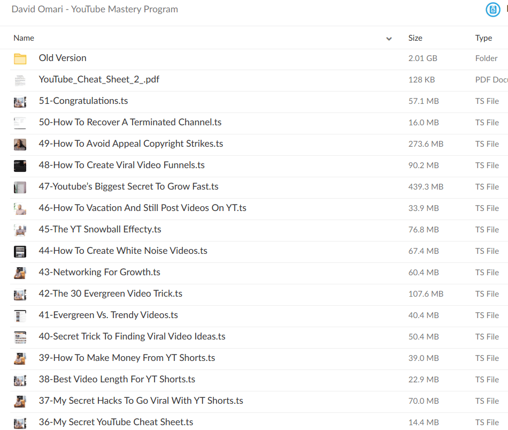This screenshot has width=508, height=430.
Task: Open the David Omari - YouTube Mastery Program breadcrumb
Action: 95,9
